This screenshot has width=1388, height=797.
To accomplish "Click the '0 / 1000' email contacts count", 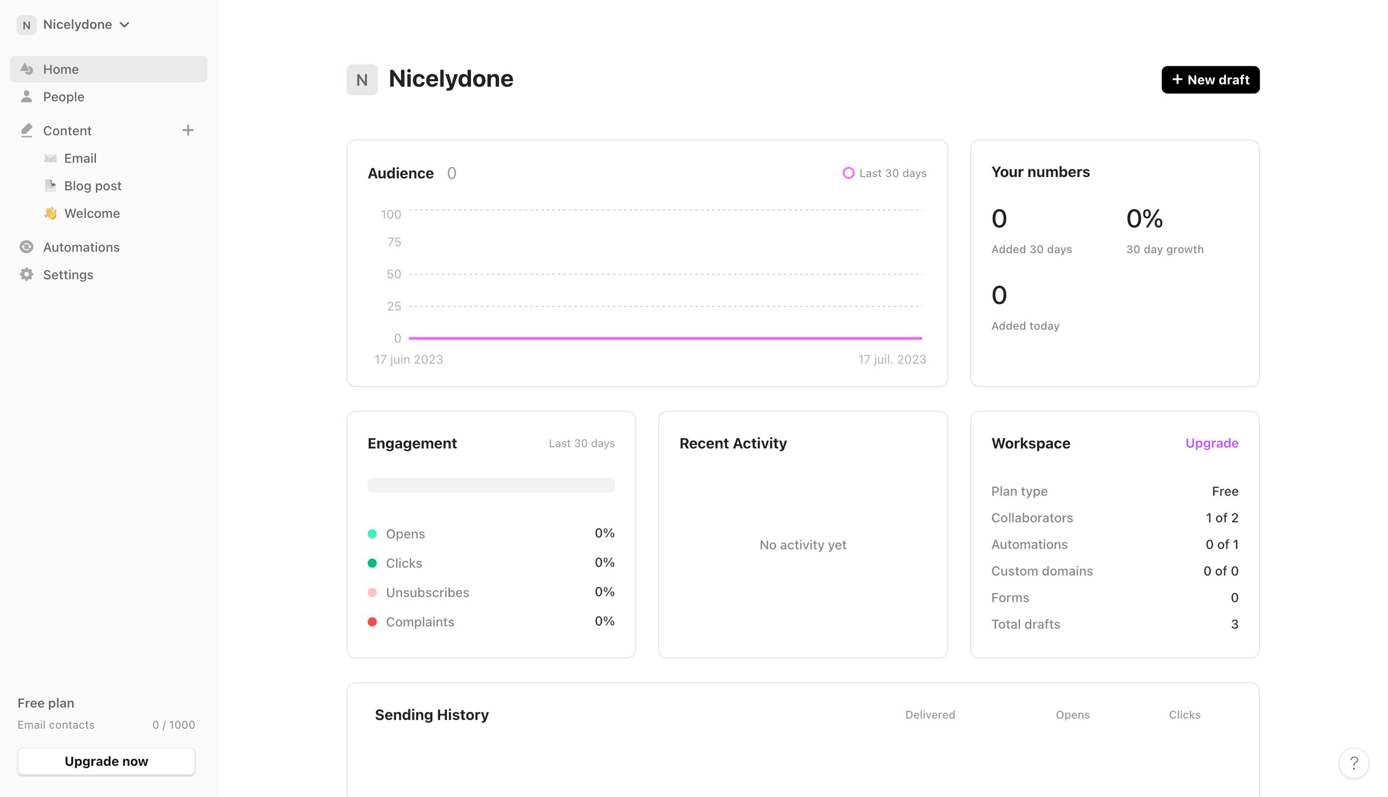I will point(173,725).
